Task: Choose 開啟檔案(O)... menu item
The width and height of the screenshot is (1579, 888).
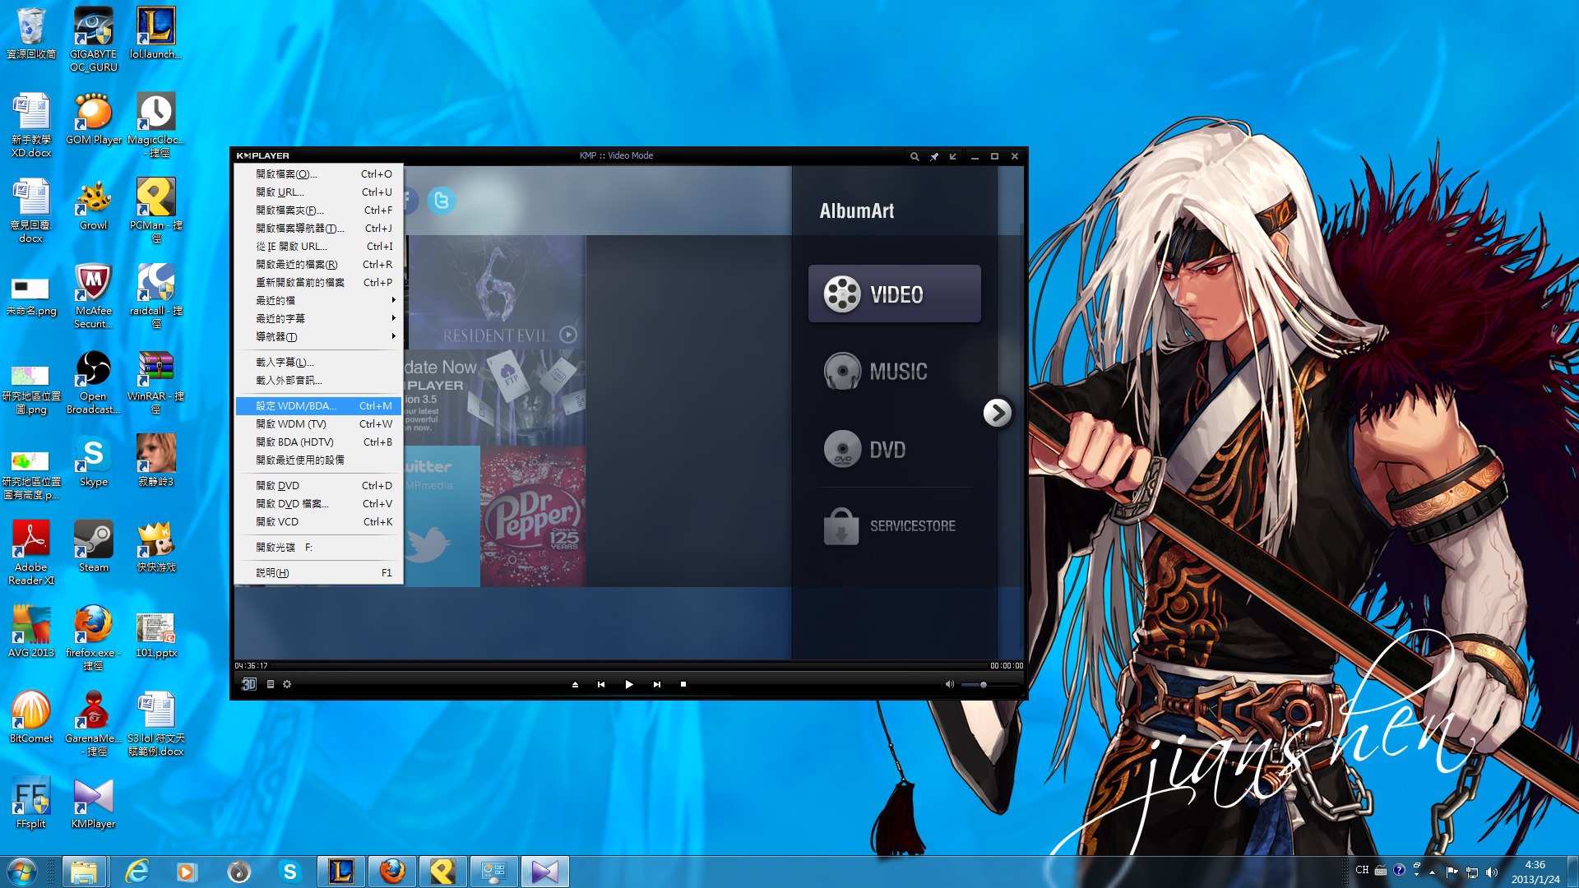Action: coord(318,174)
